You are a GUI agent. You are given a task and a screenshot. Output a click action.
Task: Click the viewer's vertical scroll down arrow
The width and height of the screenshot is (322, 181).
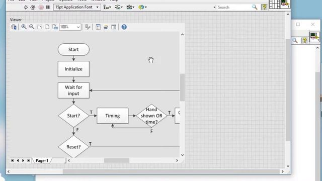click(182, 155)
